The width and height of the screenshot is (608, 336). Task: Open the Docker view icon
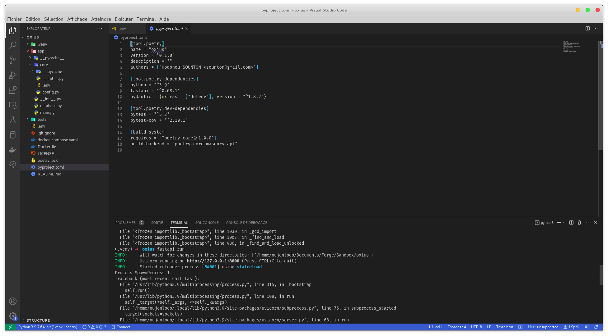pyautogui.click(x=13, y=150)
